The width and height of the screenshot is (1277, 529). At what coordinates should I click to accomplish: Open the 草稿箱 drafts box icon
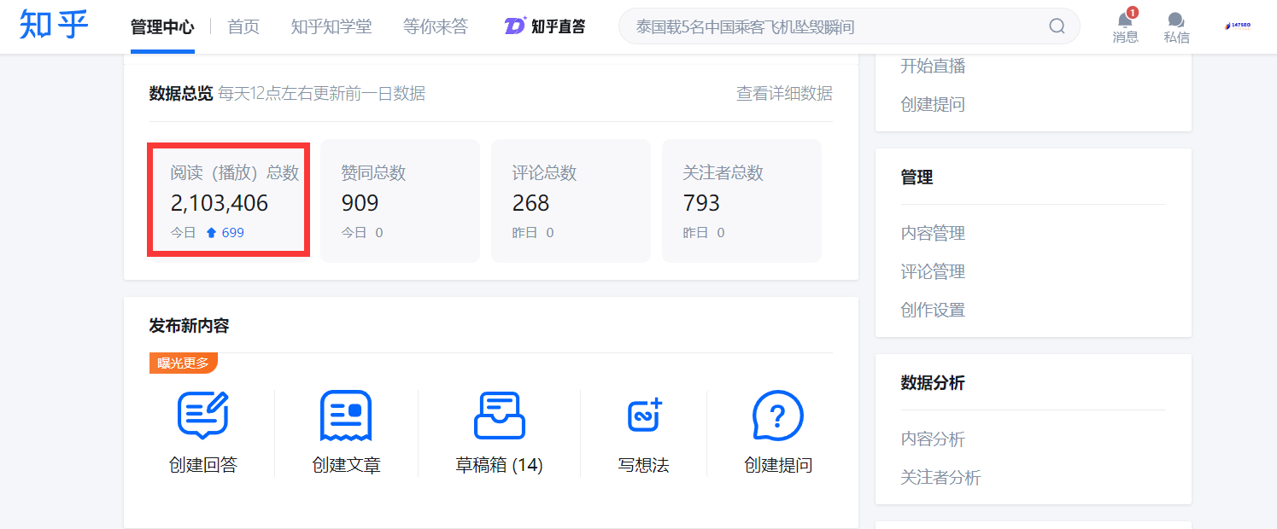[x=499, y=415]
